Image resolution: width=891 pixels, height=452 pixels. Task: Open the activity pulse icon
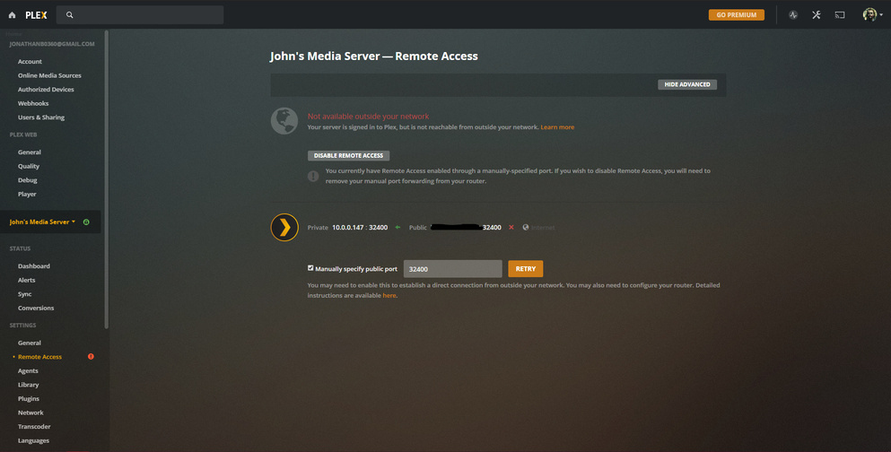(x=793, y=14)
